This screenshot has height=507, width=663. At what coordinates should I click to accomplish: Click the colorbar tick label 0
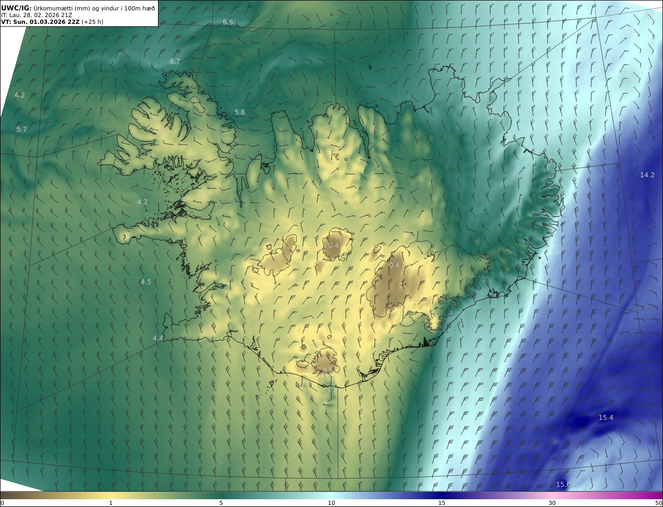click(2, 503)
